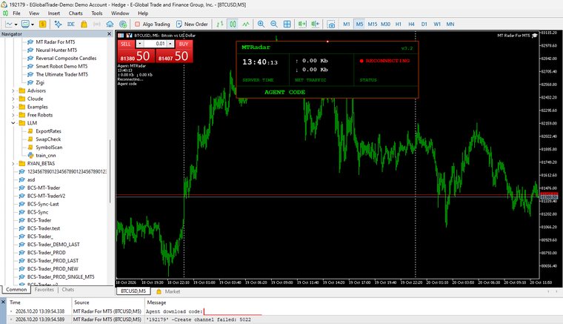The image size is (563, 324).
Task: Click Navigator panel vertical scrollbar
Action: point(110,172)
